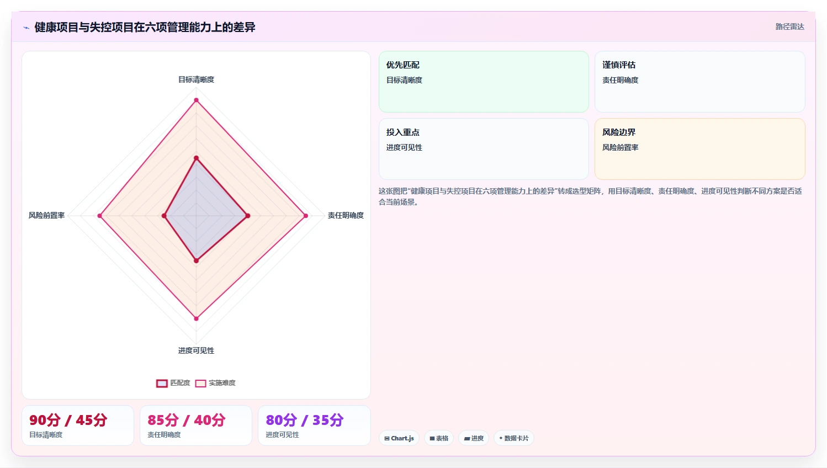Click 责任明确度 text in the 谨慎评估 card

[x=620, y=80]
